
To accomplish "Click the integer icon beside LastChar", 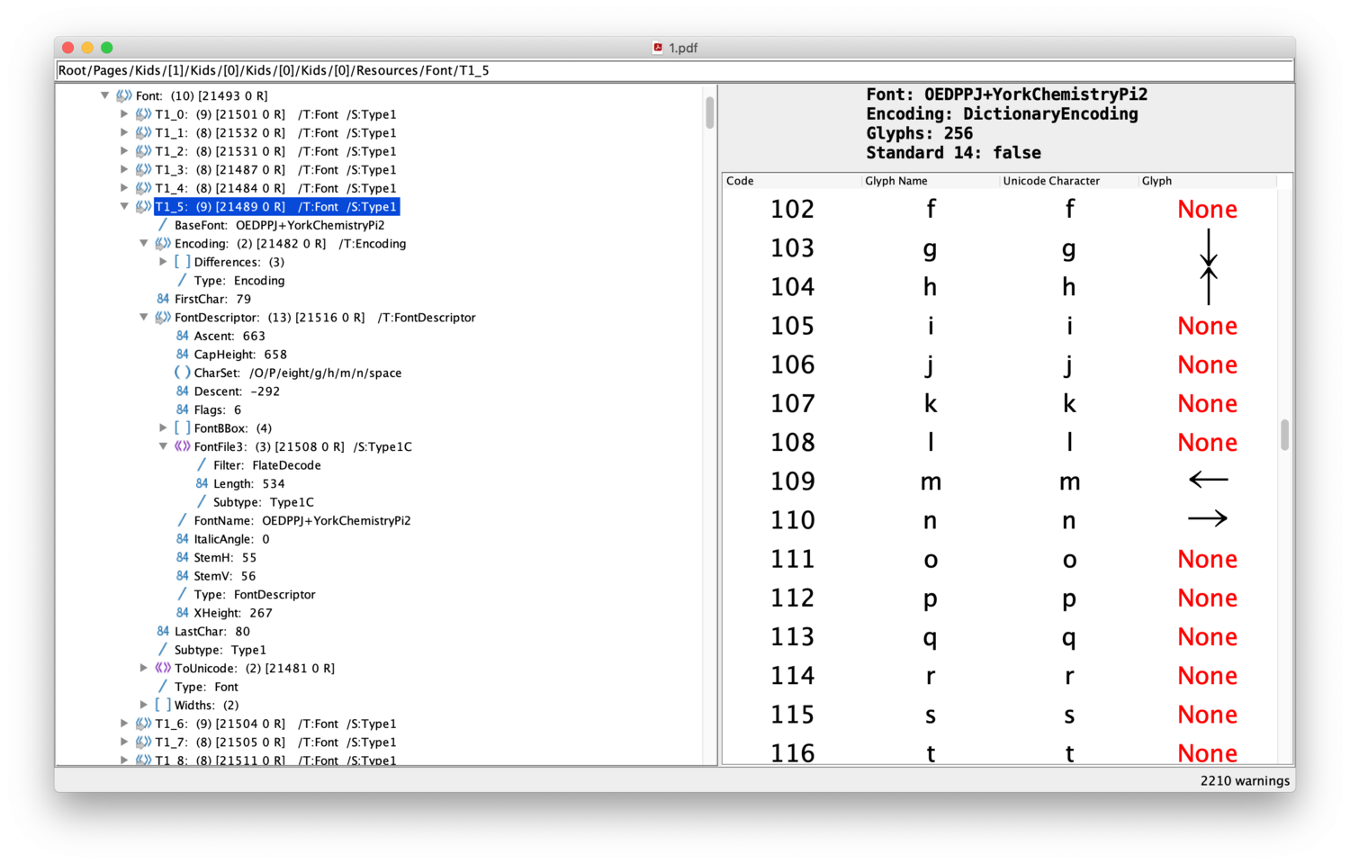I will (x=163, y=631).
